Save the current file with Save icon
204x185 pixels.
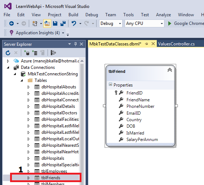tap(55, 23)
